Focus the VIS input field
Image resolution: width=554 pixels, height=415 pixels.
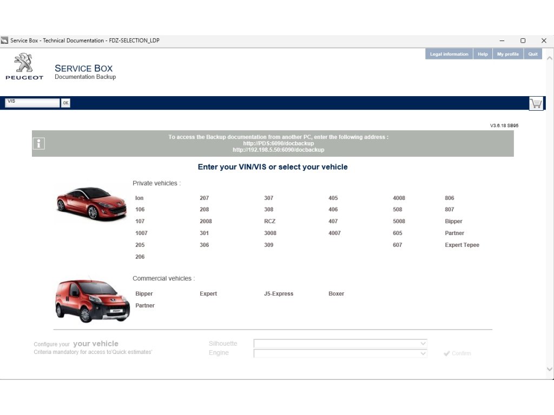(32, 103)
